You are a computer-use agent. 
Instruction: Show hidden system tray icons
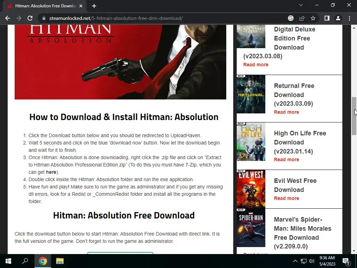point(295,261)
